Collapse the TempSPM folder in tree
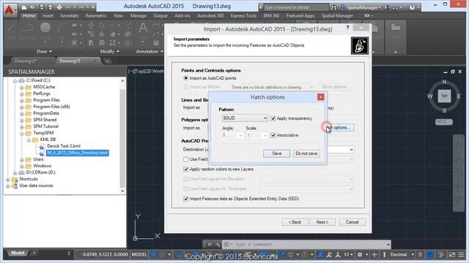 pyautogui.click(x=22, y=133)
